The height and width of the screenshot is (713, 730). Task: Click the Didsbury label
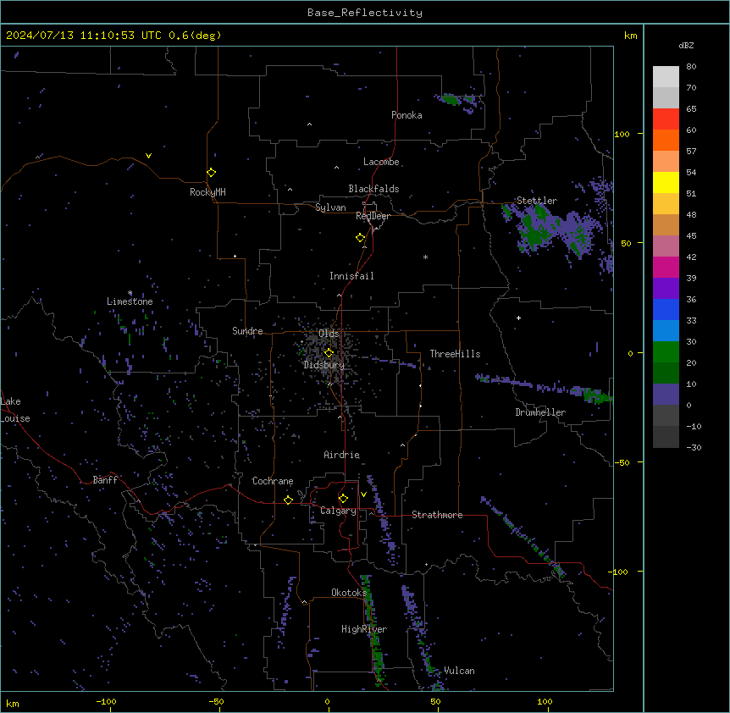tap(324, 365)
